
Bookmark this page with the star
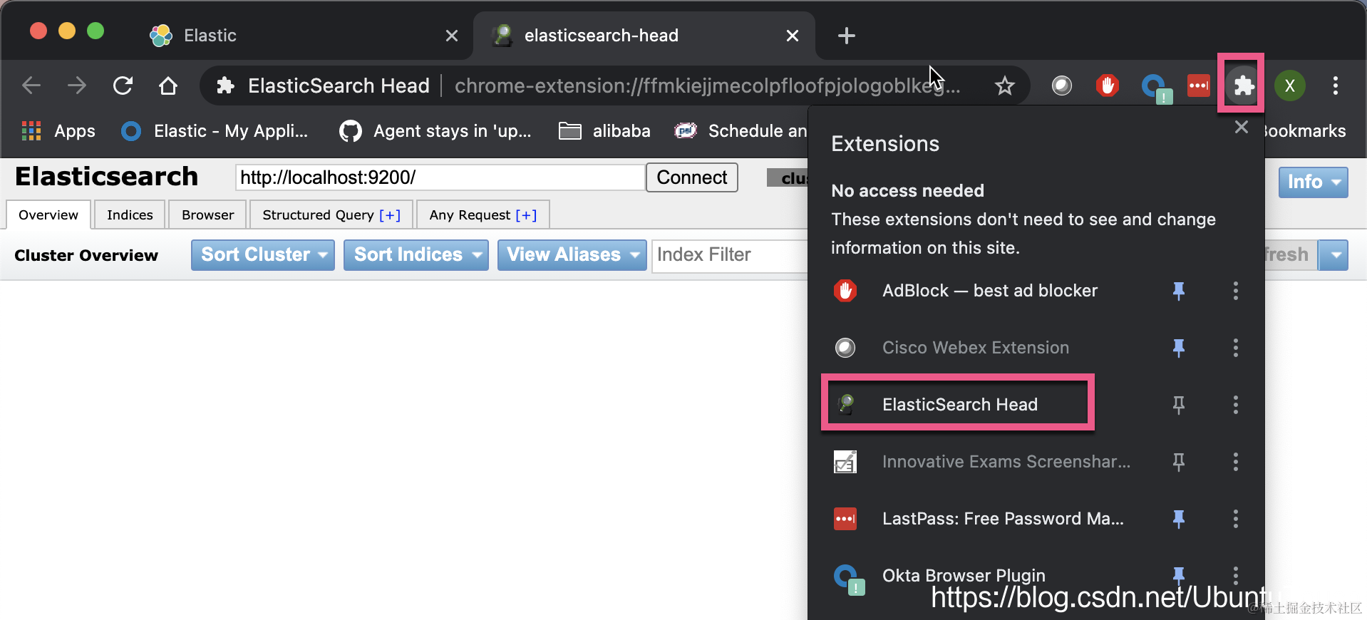[1005, 86]
